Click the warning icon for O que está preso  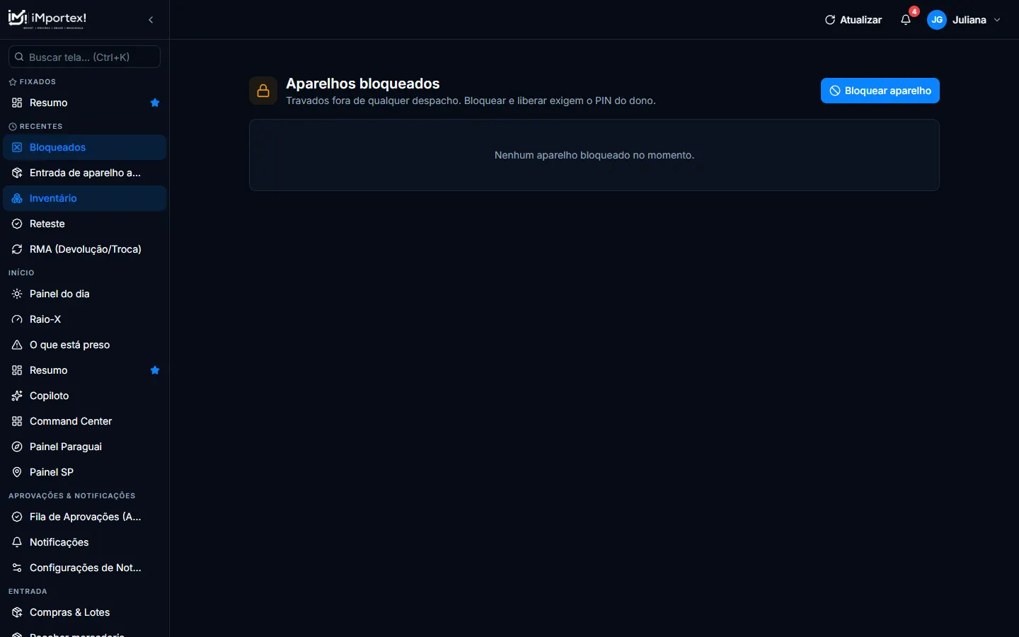(17, 345)
